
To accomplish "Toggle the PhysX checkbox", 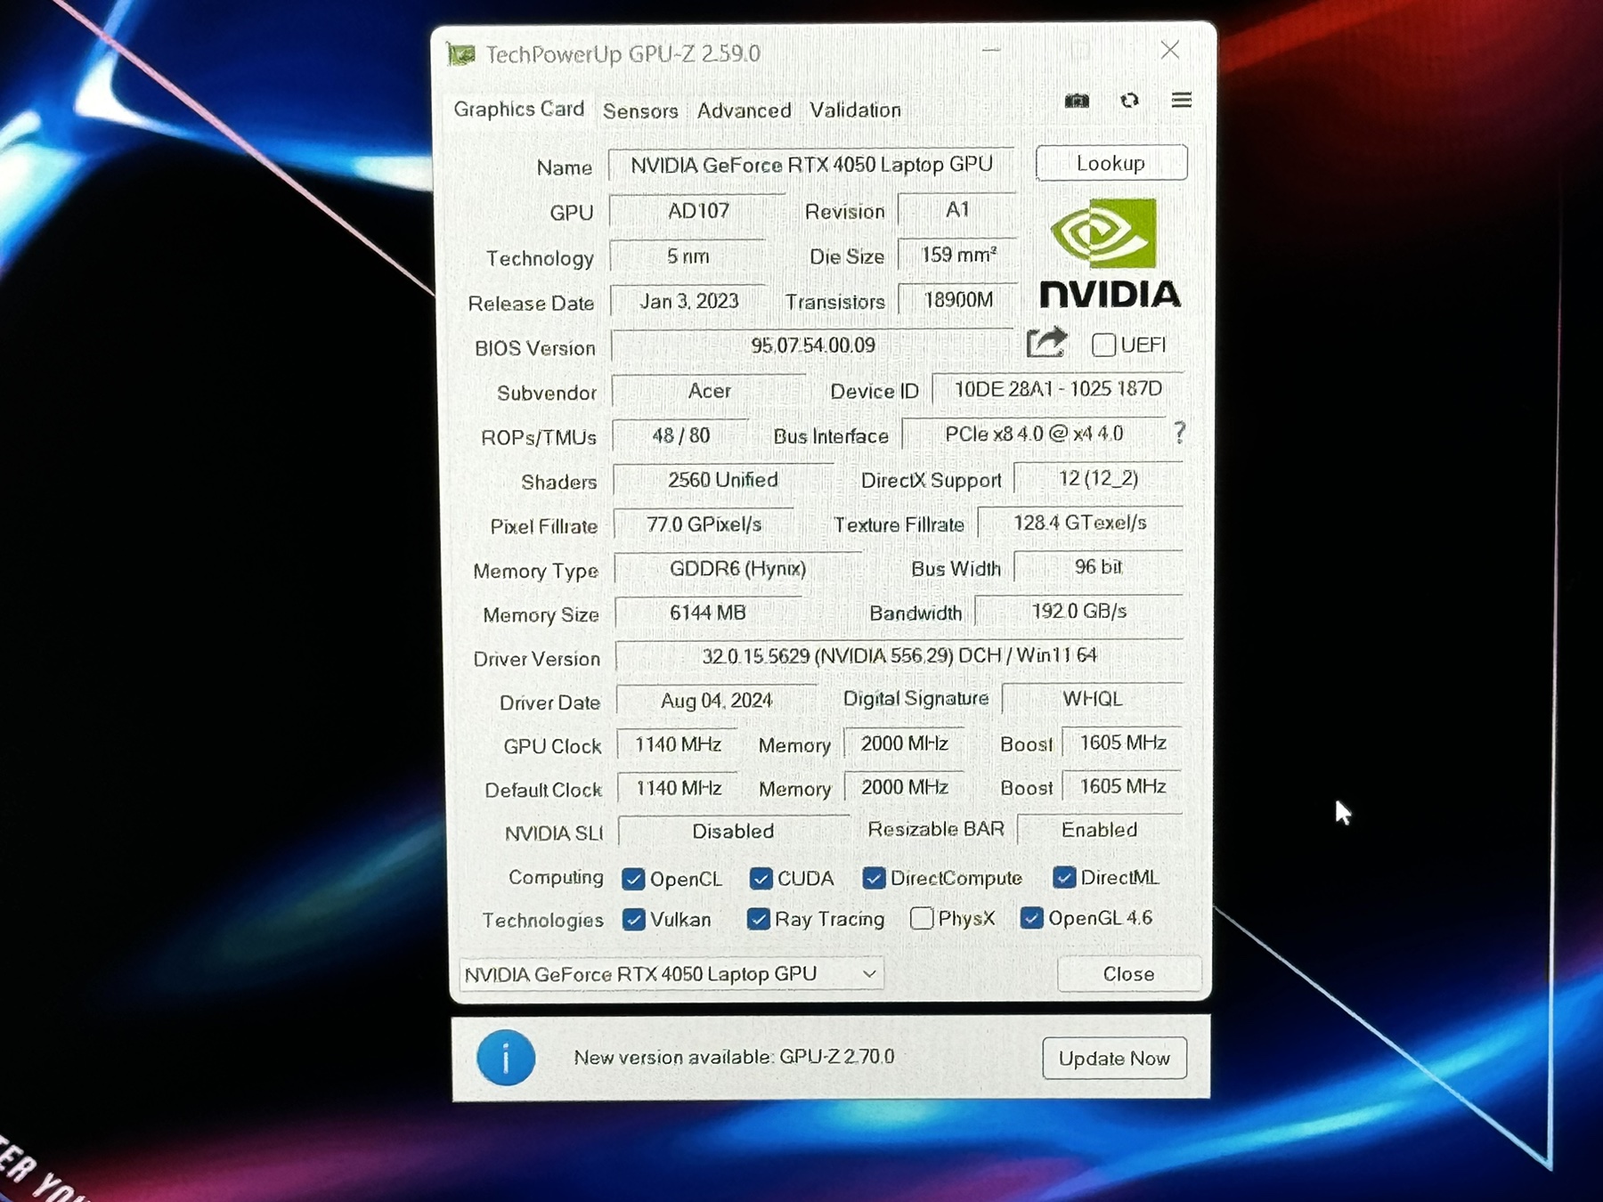I will pyautogui.click(x=922, y=918).
